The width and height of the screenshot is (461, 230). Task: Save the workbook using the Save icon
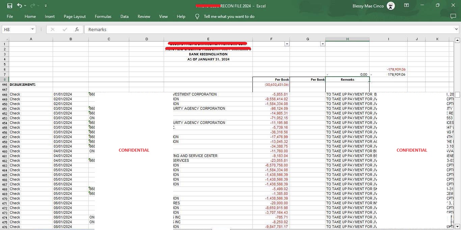(x=9, y=6)
